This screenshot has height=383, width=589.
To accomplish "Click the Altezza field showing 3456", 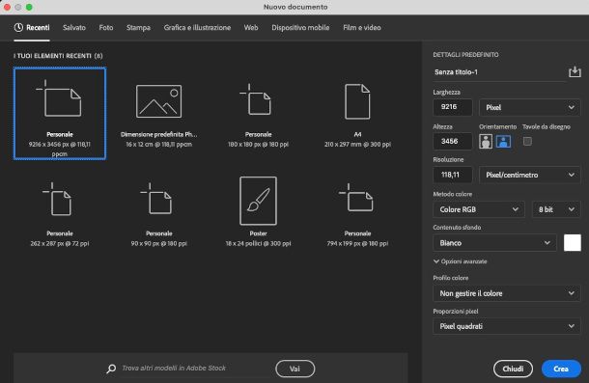I will (x=453, y=141).
